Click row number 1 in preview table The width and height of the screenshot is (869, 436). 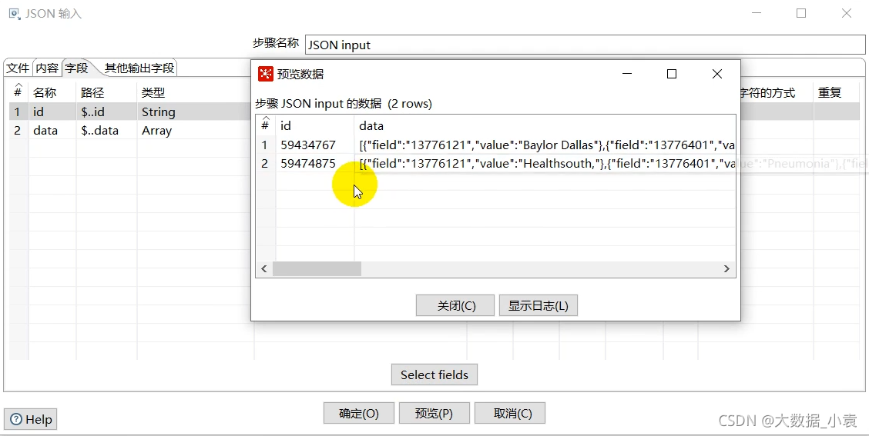coord(265,145)
